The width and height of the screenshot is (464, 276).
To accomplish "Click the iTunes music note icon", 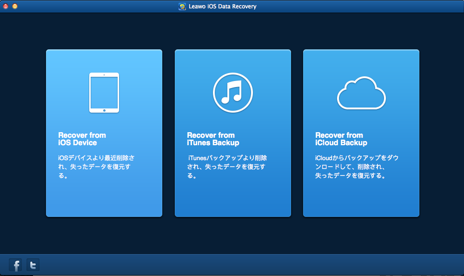I will [232, 92].
